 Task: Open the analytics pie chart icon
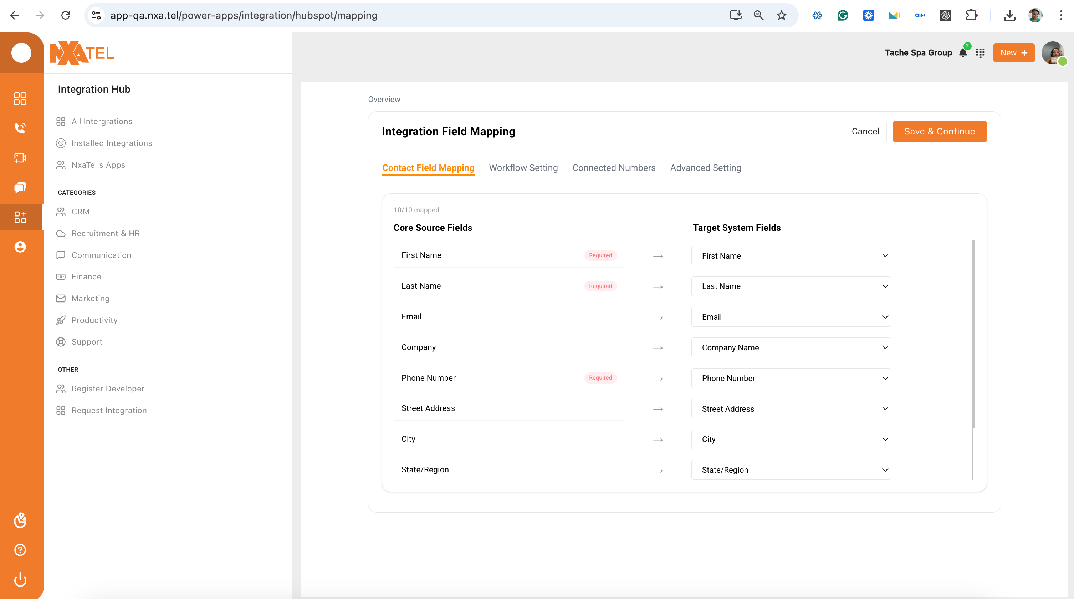[20, 520]
